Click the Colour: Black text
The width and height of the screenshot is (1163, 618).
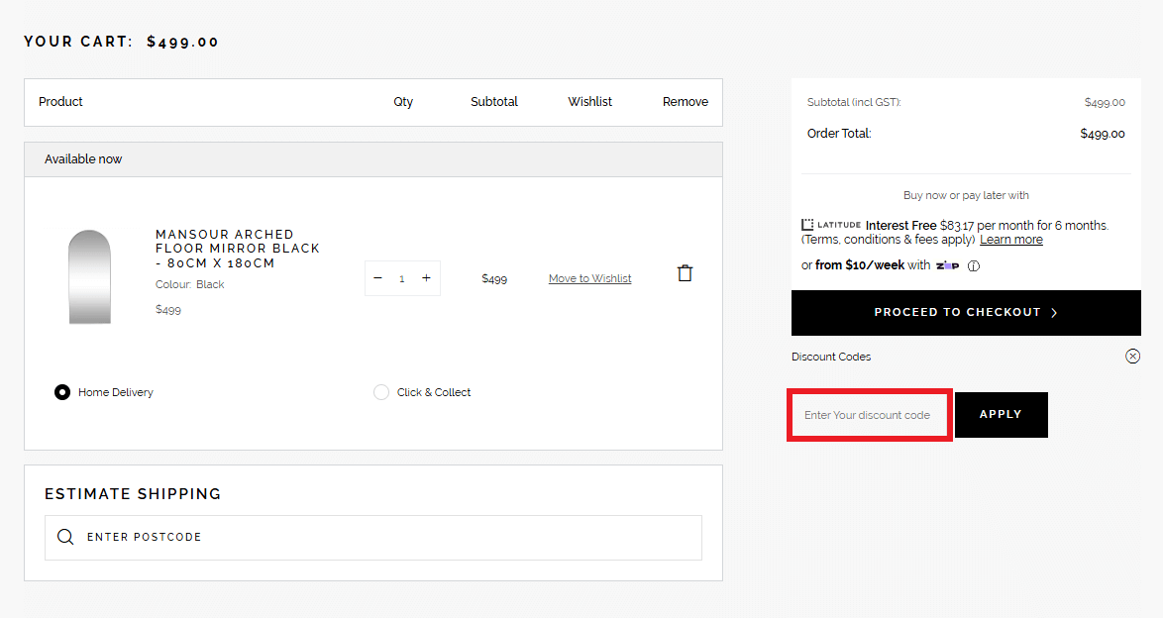coord(190,284)
